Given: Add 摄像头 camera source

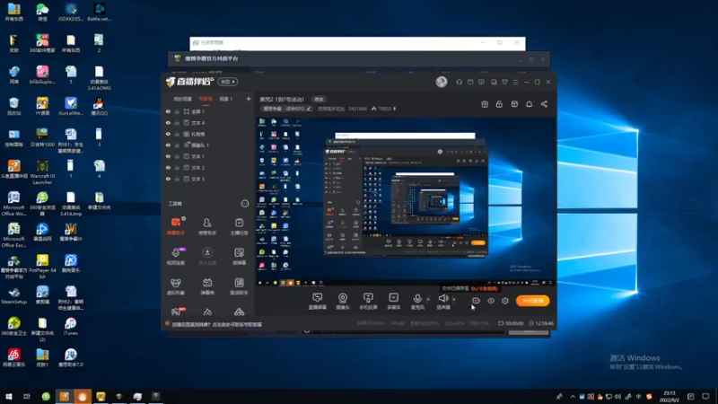Looking at the screenshot, I should coord(343,301).
